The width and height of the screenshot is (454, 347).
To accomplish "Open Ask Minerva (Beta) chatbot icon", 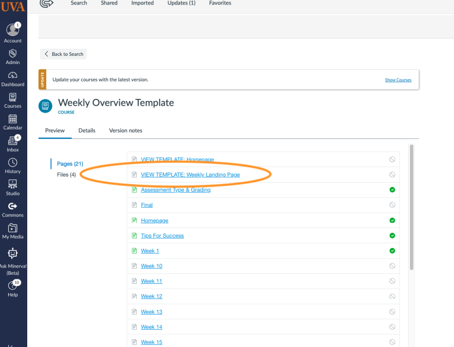I will [13, 253].
